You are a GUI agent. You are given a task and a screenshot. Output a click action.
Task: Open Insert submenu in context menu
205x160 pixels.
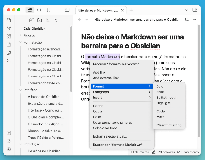122,98
